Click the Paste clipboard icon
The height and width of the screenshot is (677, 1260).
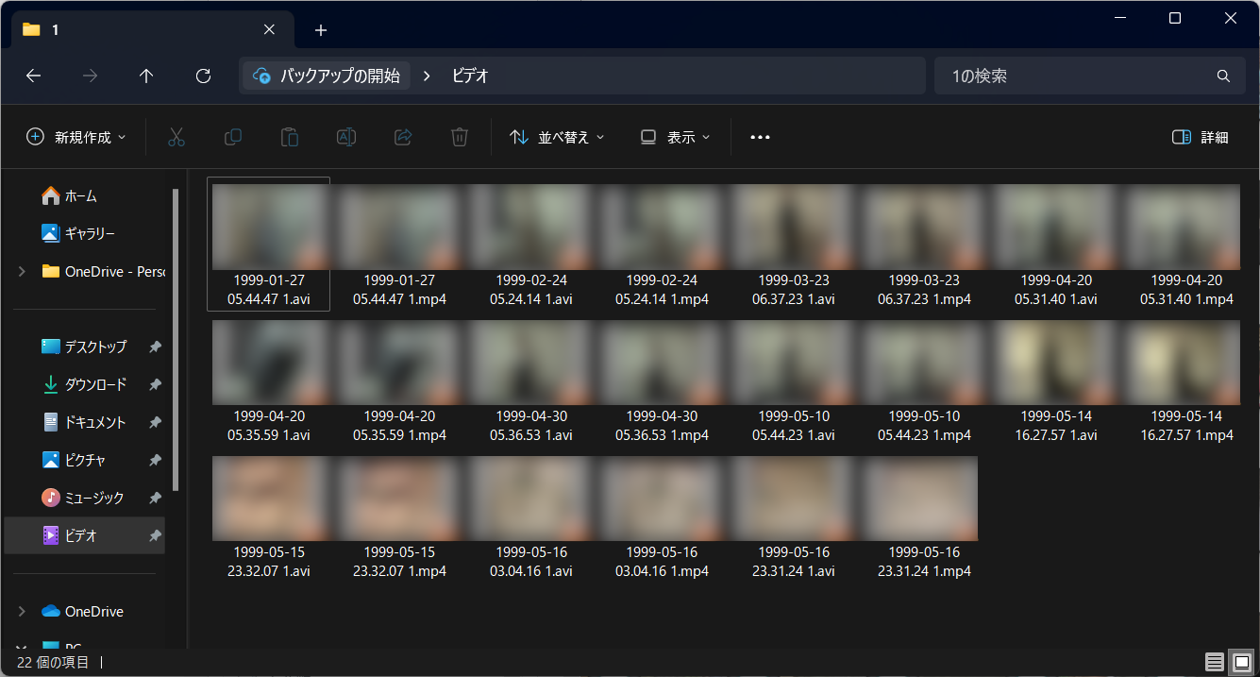pos(290,137)
